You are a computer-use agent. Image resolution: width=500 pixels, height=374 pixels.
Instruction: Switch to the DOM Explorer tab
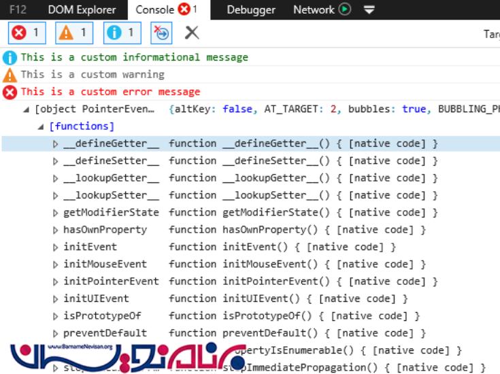82,10
